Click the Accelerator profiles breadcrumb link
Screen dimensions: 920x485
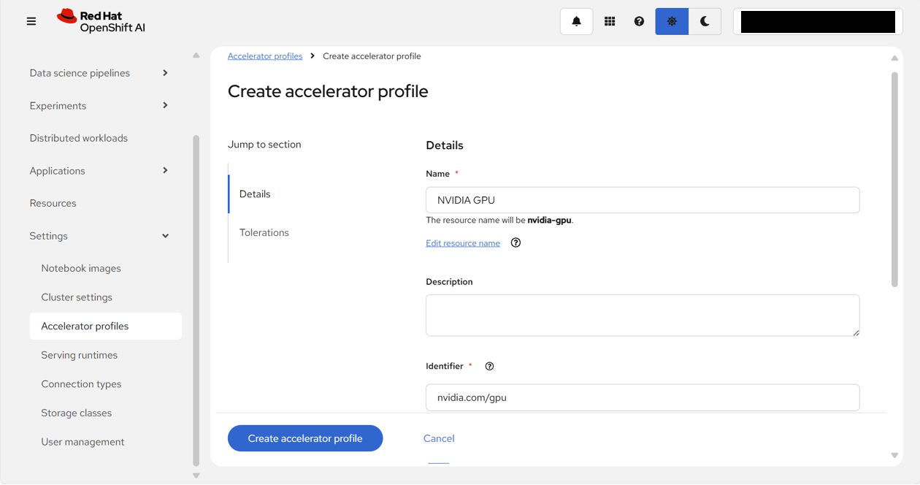[265, 56]
